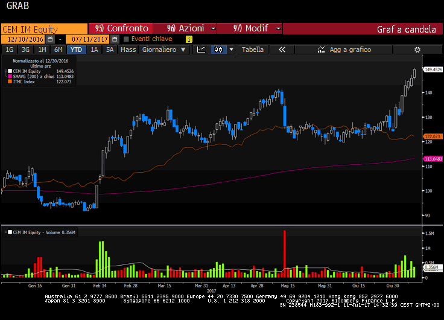Select the line chart type icon

[201, 50]
